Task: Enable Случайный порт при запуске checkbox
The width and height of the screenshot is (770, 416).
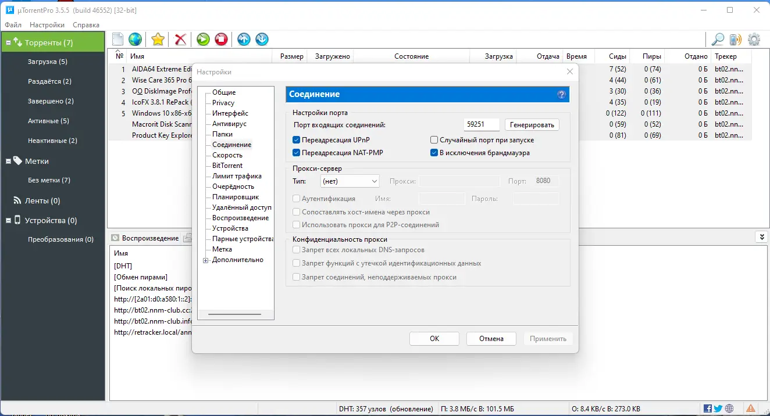Action: pyautogui.click(x=434, y=140)
